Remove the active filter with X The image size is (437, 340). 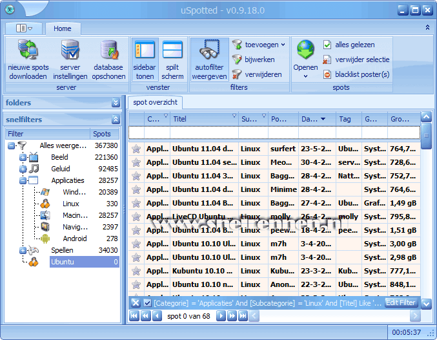(x=136, y=303)
